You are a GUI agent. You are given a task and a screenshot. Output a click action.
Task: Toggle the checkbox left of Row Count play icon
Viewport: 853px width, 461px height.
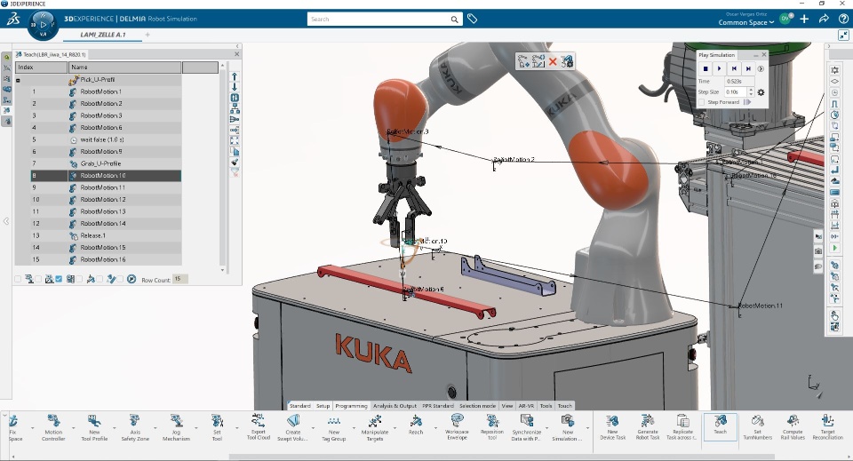coord(120,279)
